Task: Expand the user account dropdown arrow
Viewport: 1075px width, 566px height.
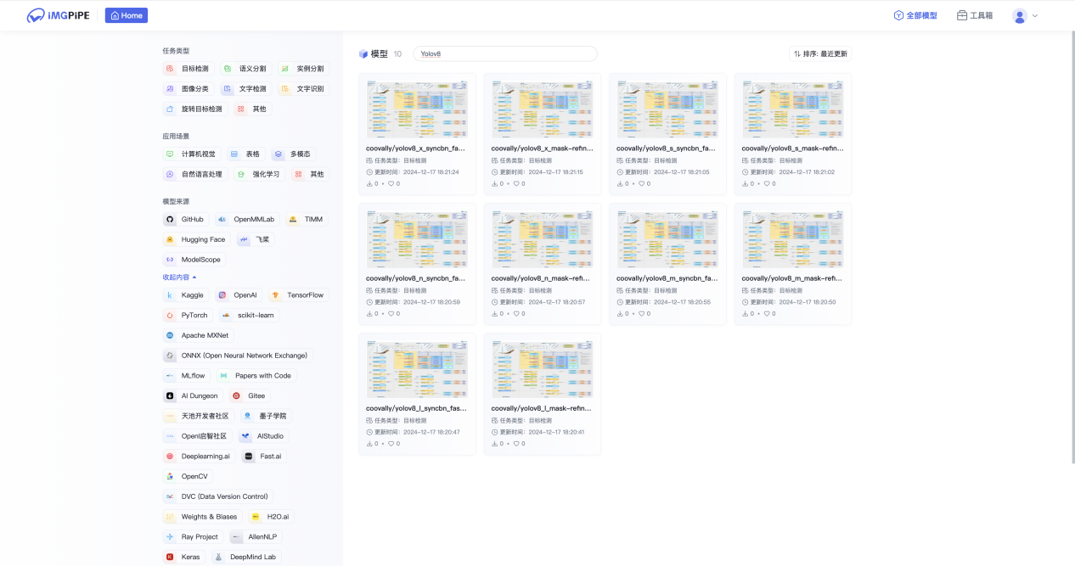Action: [1035, 15]
